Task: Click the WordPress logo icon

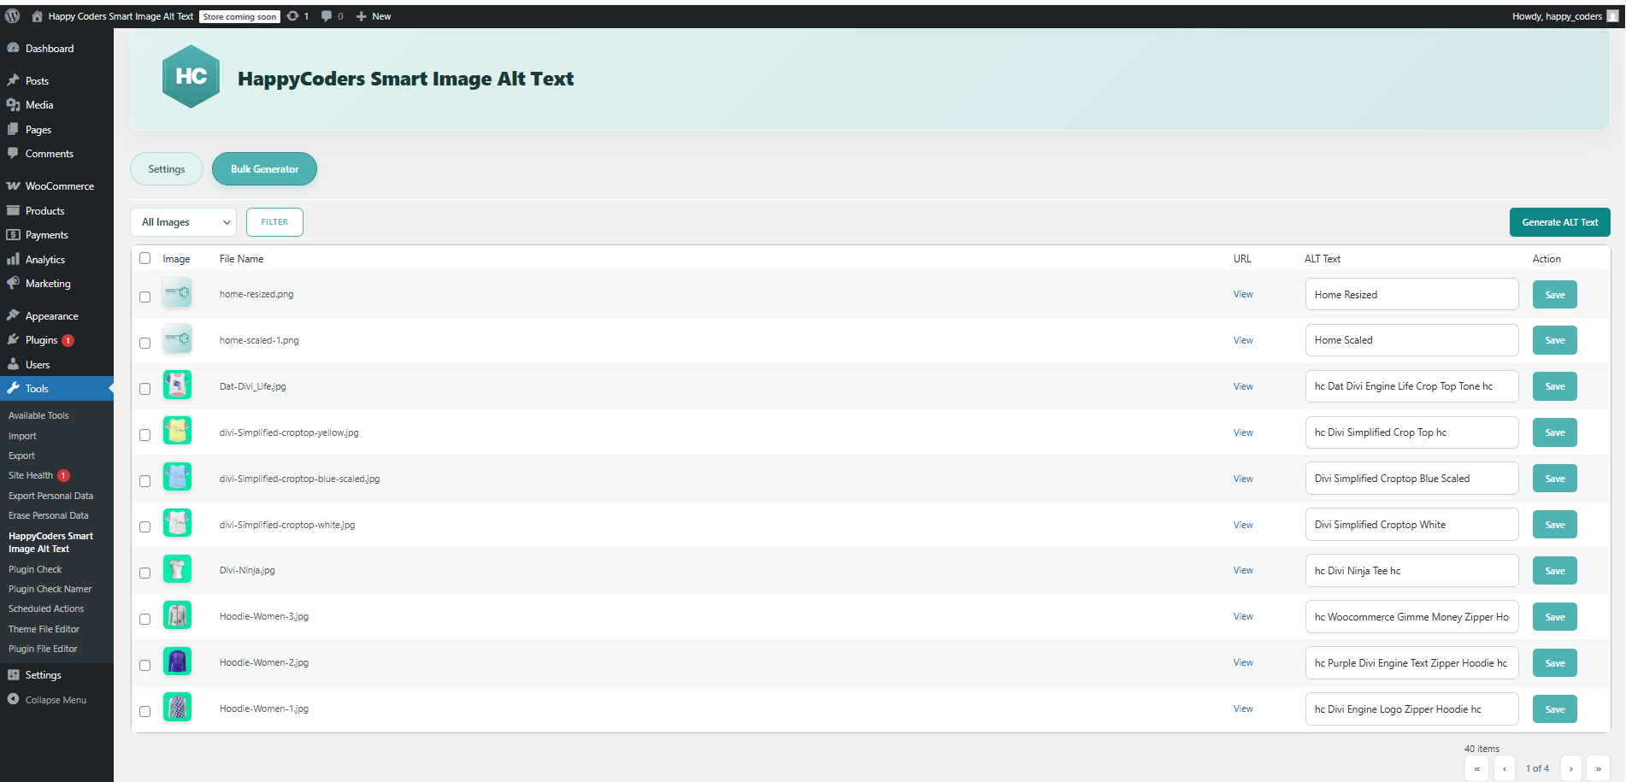Action: pyautogui.click(x=12, y=16)
